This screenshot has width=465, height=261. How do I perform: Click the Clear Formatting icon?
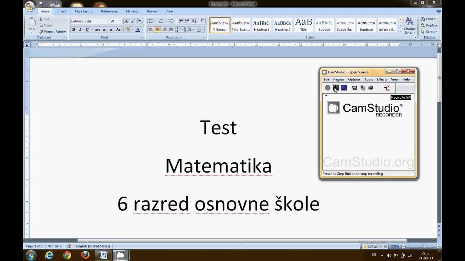point(141,21)
